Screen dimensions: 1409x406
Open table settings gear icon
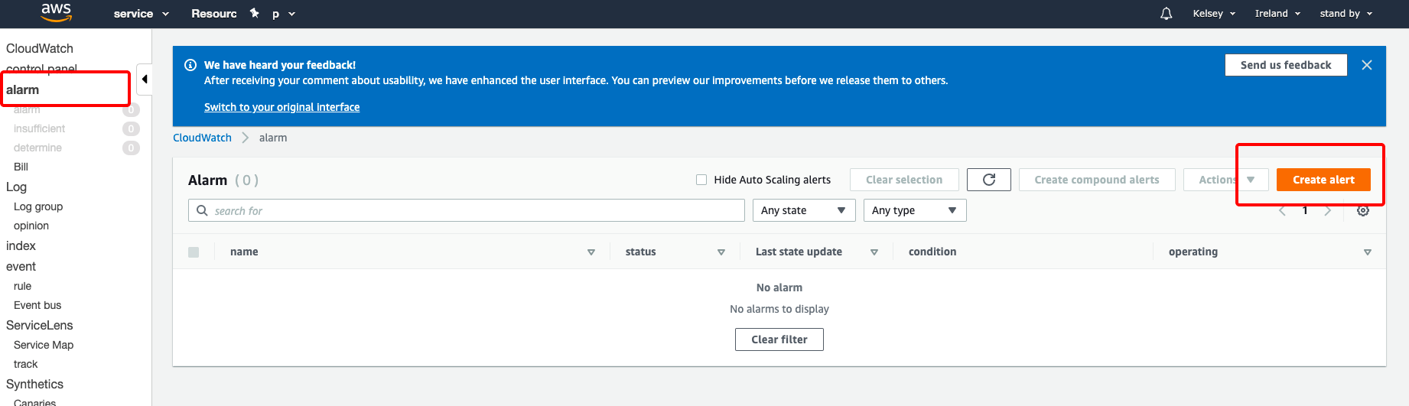(1363, 210)
